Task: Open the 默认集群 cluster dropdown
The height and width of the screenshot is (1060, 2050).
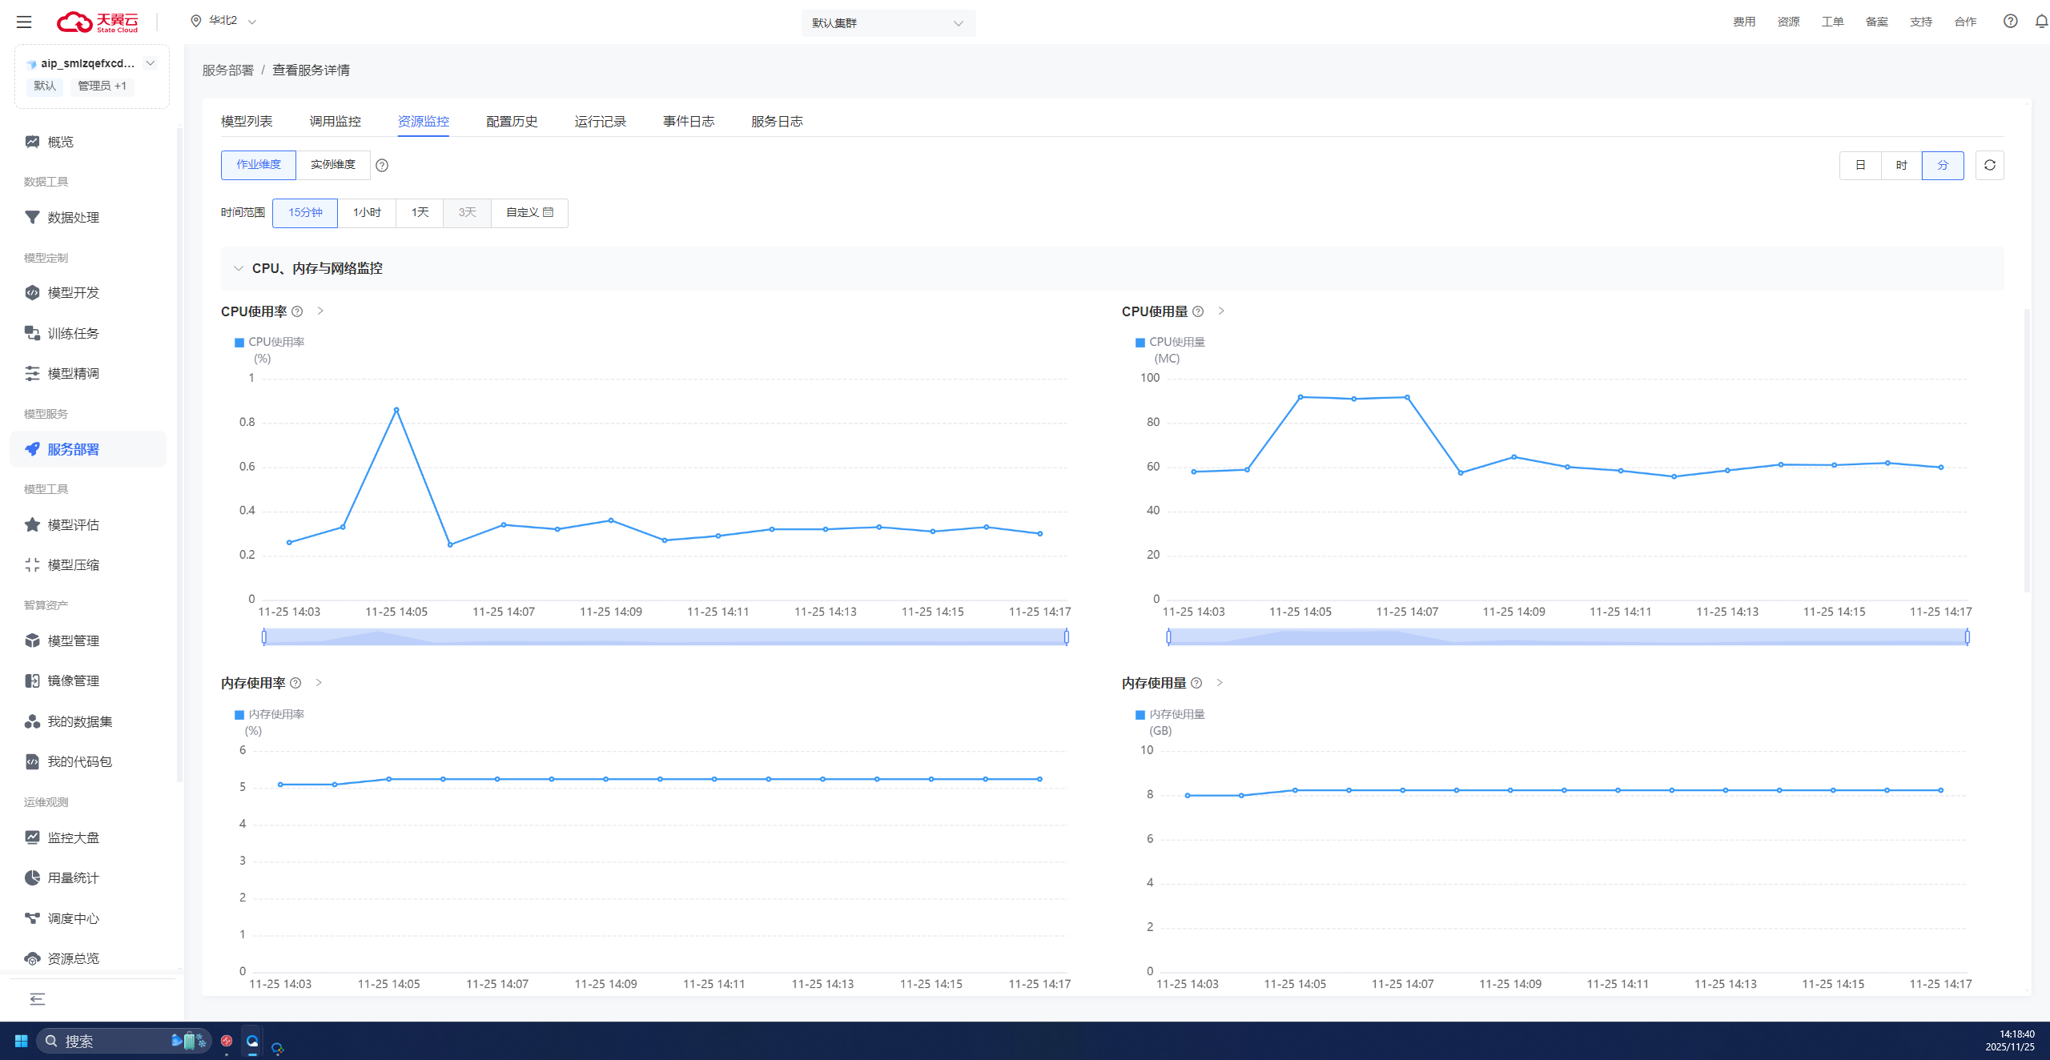Action: click(888, 23)
